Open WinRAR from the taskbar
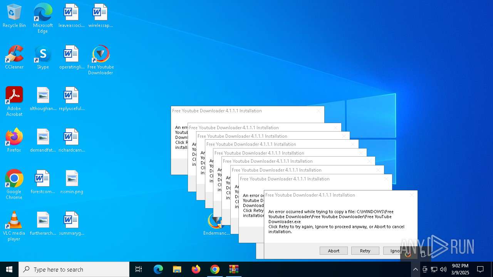Image resolution: width=493 pixels, height=277 pixels. click(x=234, y=269)
